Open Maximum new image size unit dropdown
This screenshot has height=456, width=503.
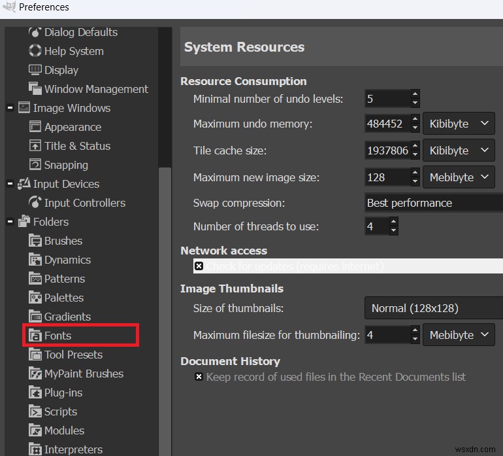[459, 177]
